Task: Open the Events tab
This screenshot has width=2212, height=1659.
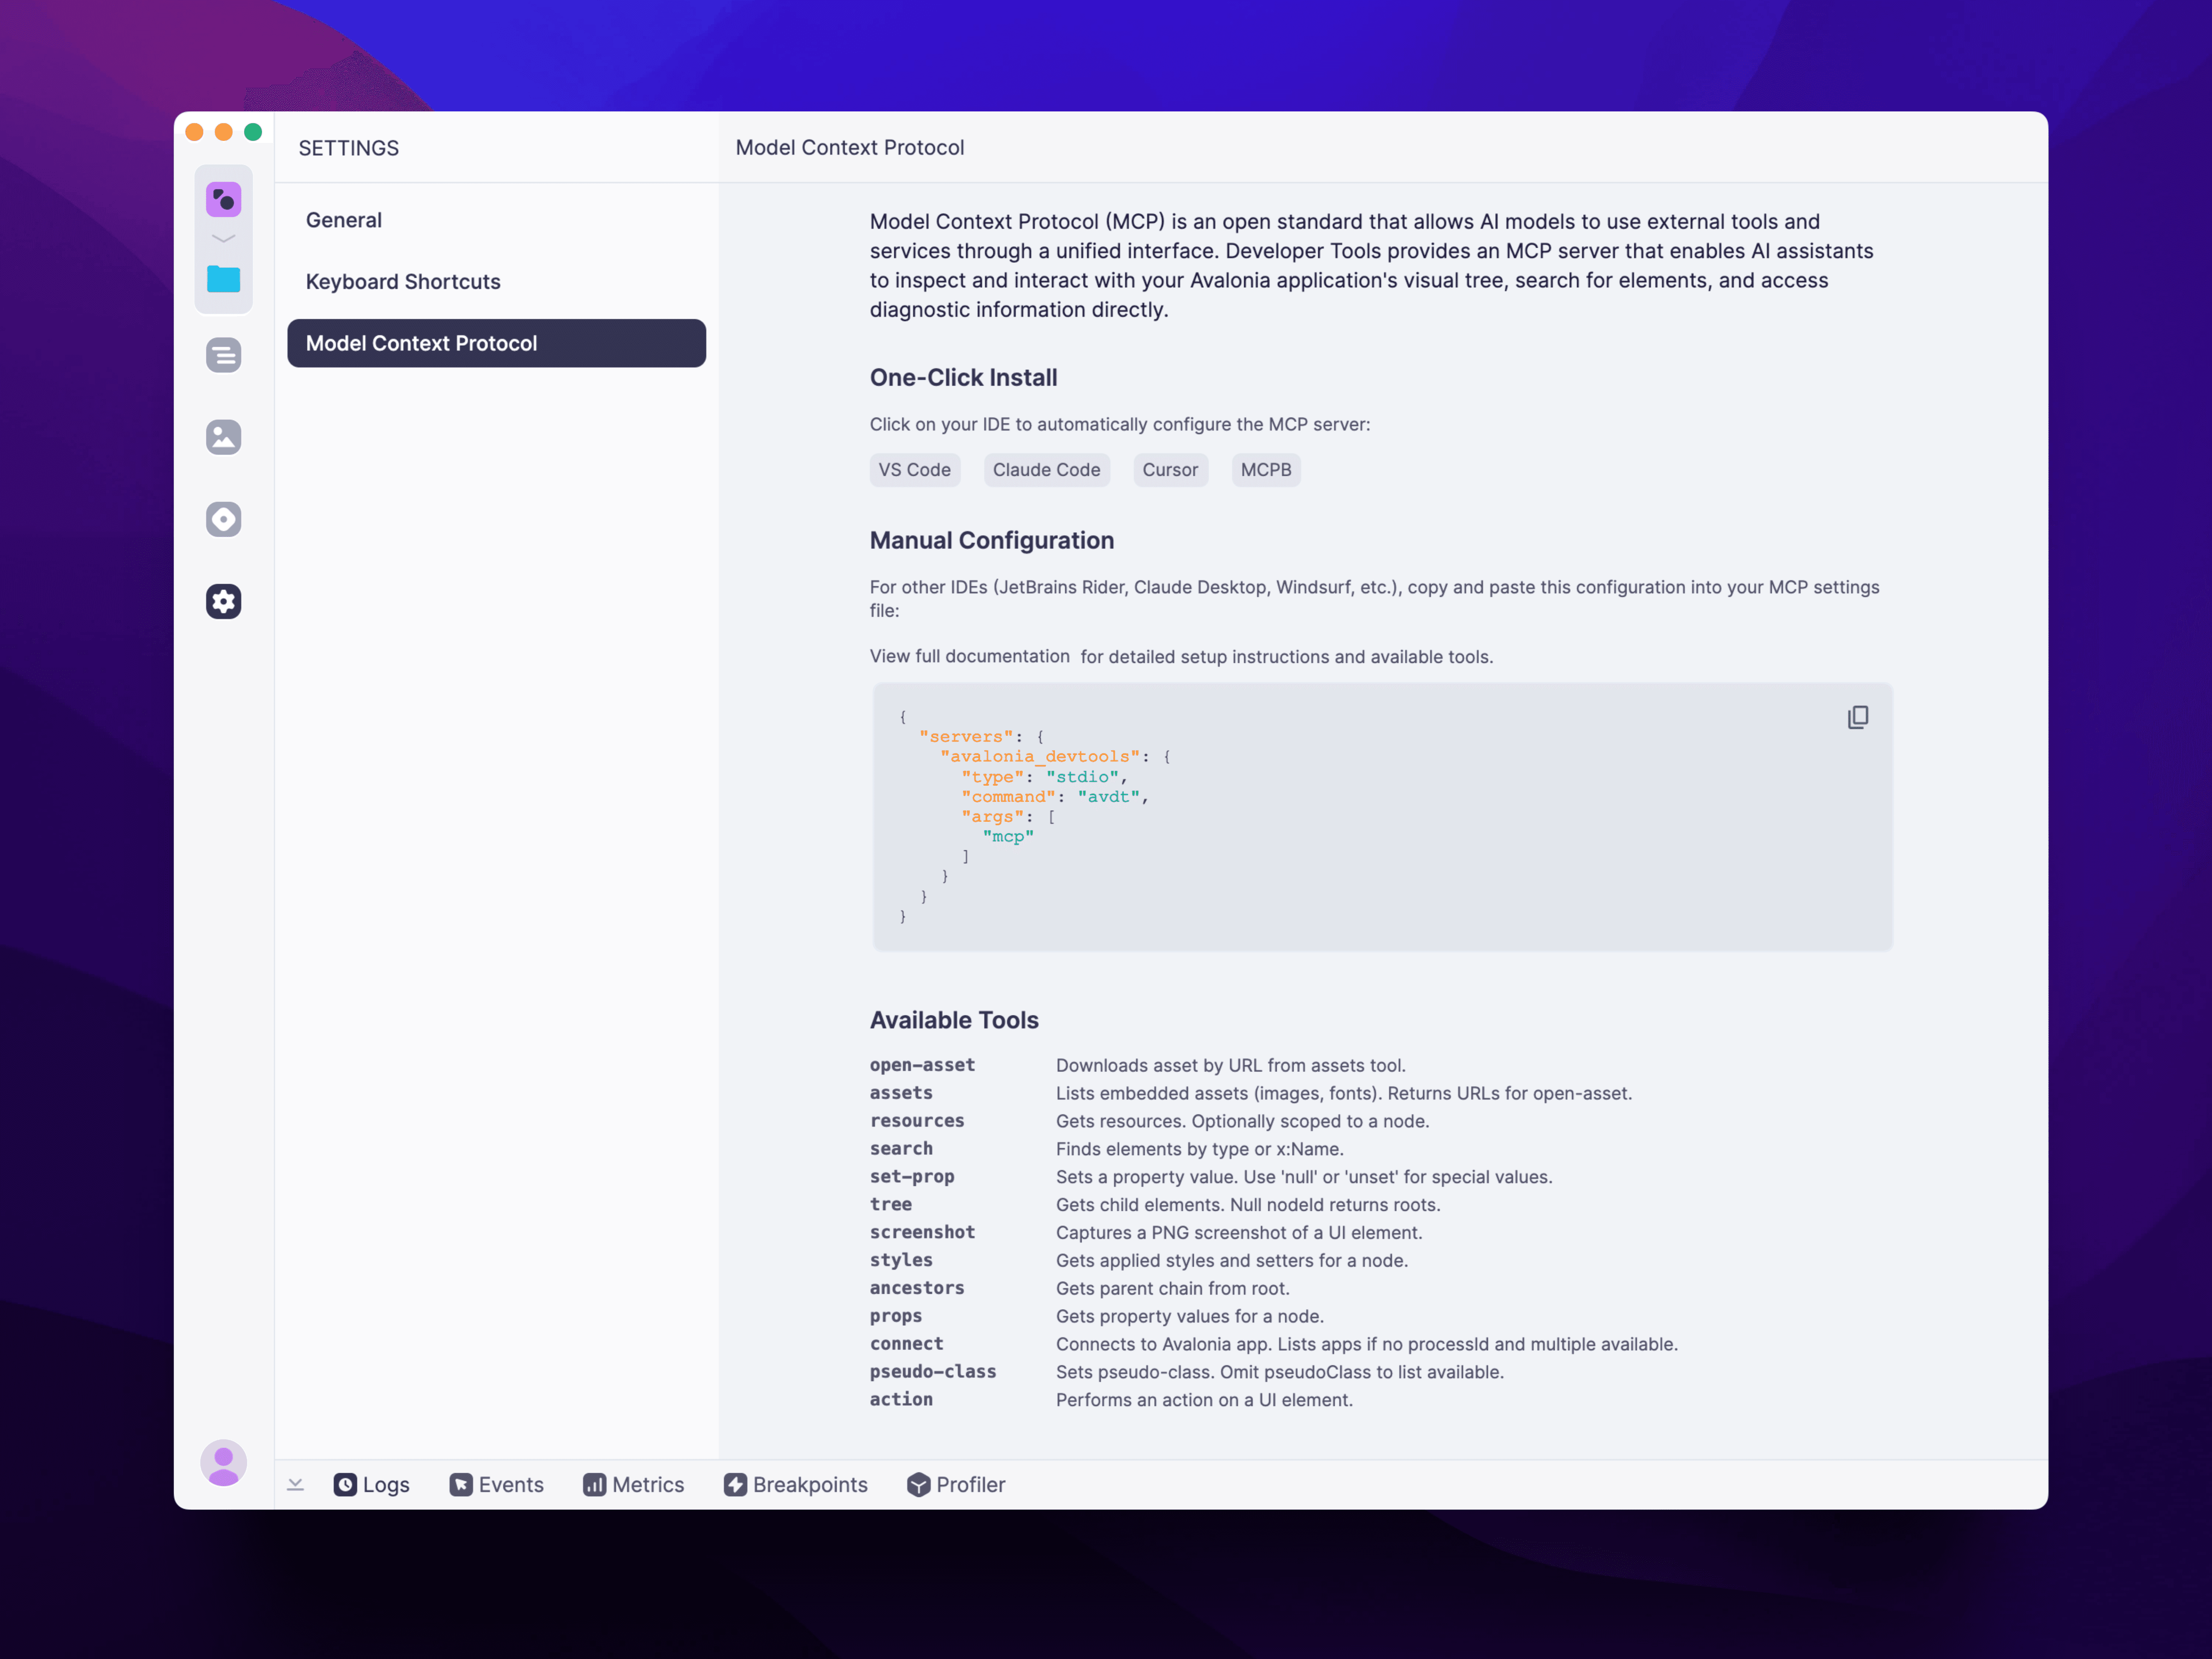Action: pyautogui.click(x=497, y=1485)
